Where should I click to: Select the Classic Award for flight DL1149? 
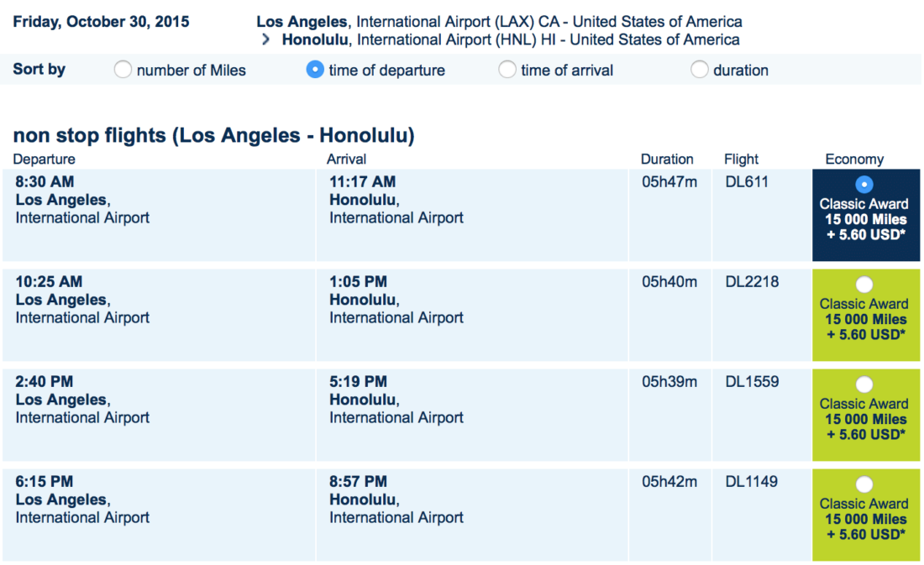(864, 484)
